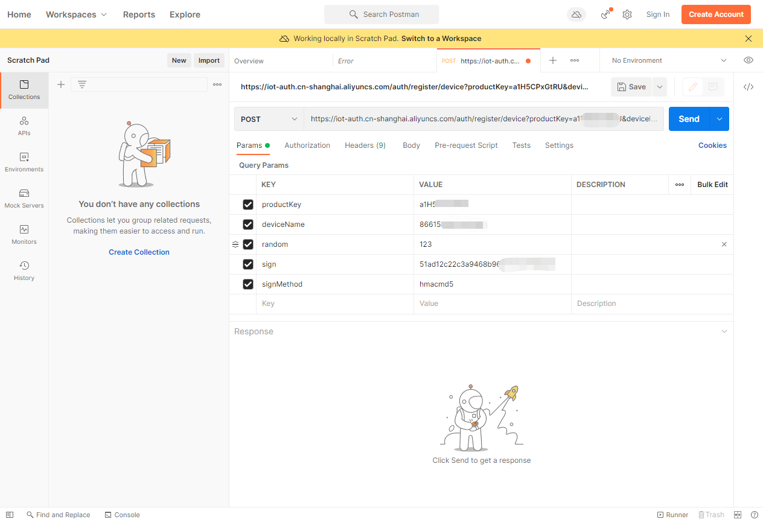Open the Cookies link
763x522 pixels.
click(x=712, y=145)
